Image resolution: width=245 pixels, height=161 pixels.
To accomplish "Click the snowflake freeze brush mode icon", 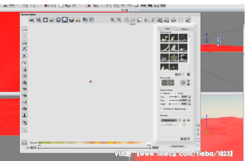I will [x=183, y=82].
